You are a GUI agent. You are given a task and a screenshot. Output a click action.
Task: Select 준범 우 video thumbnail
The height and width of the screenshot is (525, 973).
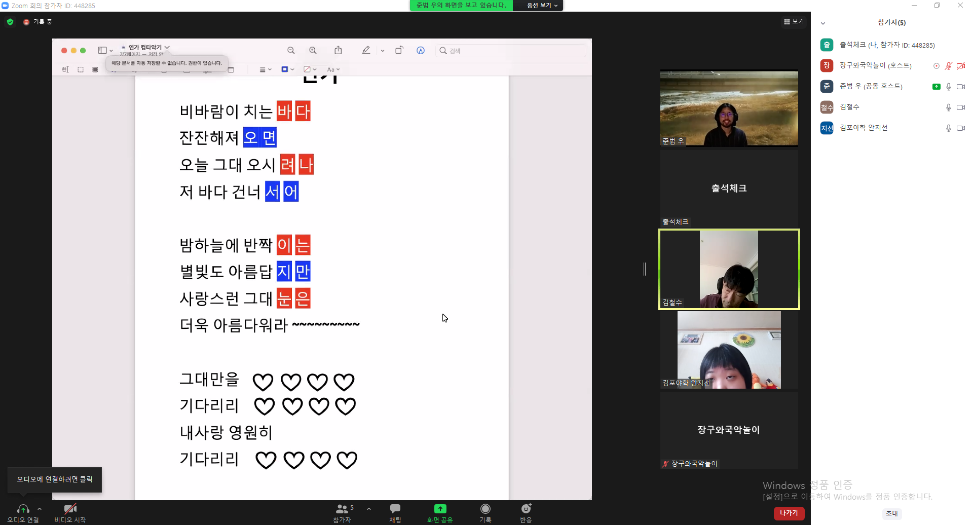(x=729, y=108)
